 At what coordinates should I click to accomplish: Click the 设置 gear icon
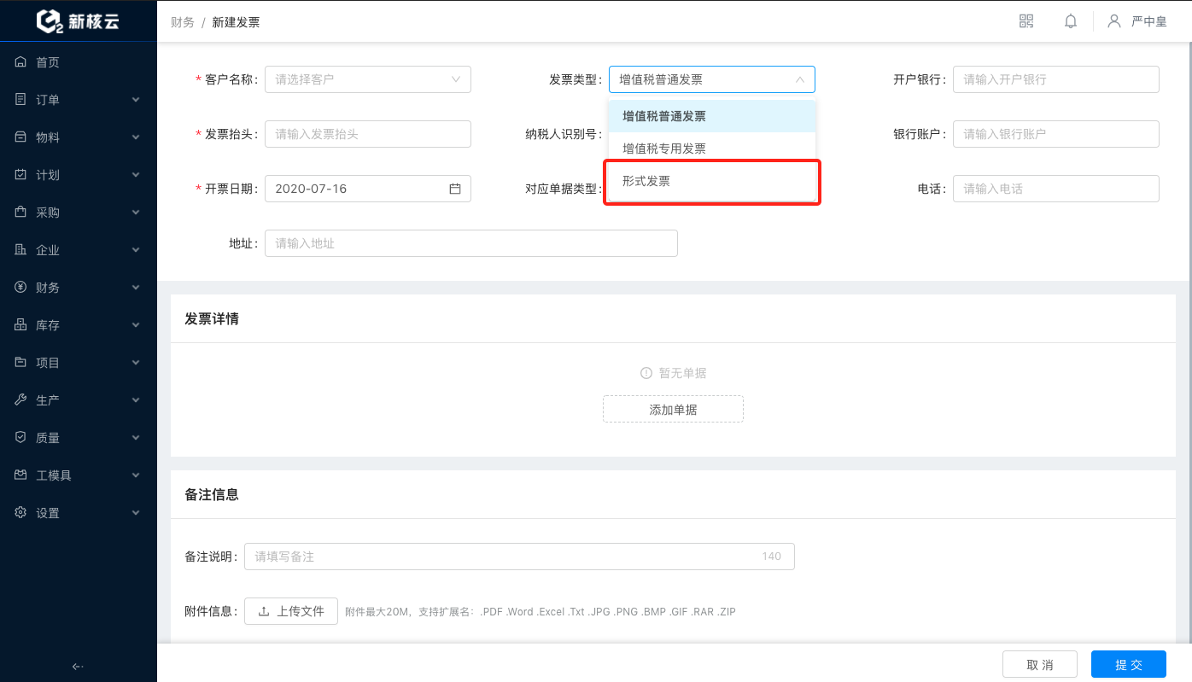21,513
